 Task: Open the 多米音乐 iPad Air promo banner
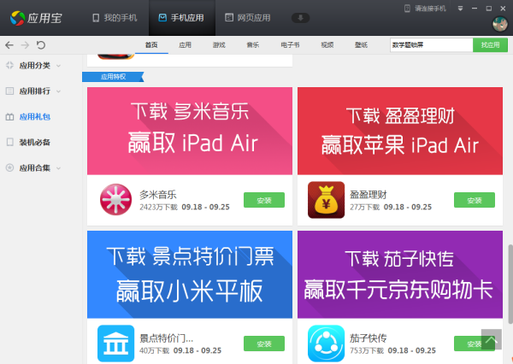tap(190, 131)
